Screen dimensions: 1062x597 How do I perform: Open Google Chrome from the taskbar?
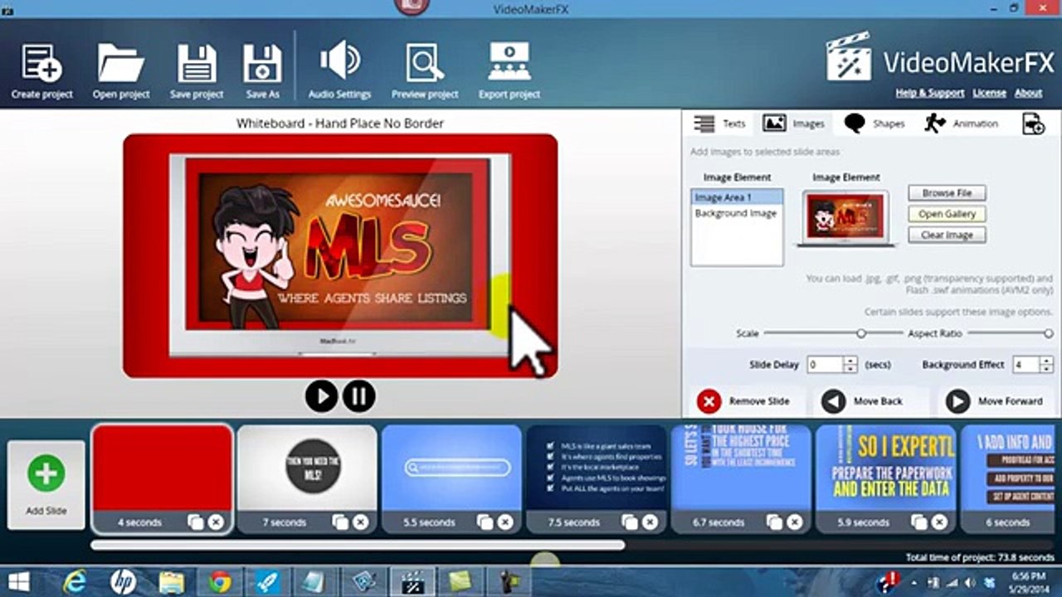[220, 582]
